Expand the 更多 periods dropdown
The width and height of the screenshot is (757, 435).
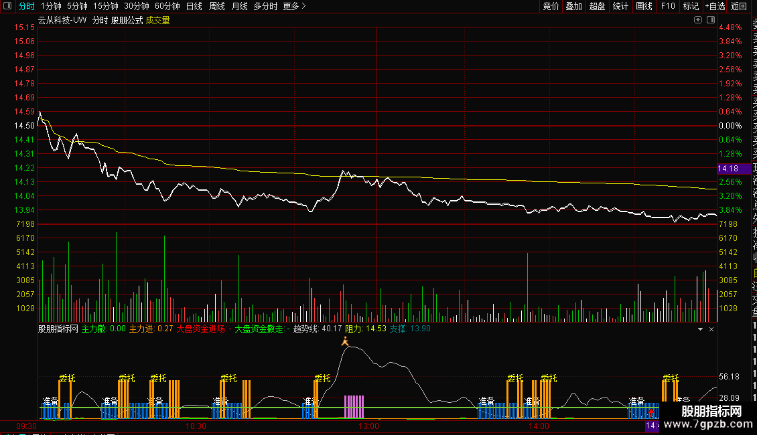[294, 7]
